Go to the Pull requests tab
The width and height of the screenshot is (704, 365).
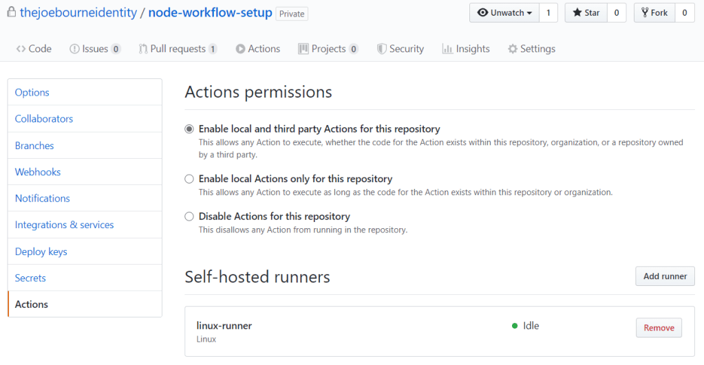pyautogui.click(x=178, y=49)
